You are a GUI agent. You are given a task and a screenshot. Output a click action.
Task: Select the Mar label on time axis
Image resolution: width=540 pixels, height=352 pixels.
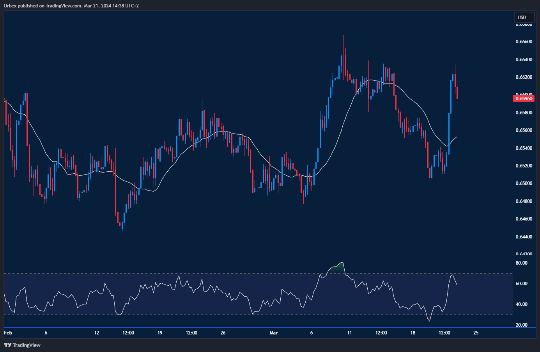click(274, 333)
